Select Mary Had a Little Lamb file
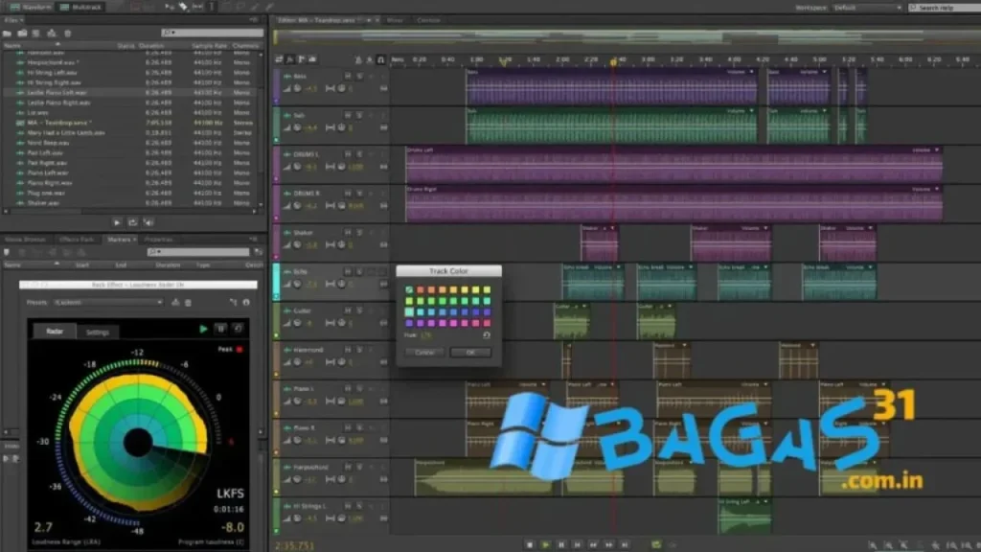981x552 pixels. (66, 132)
